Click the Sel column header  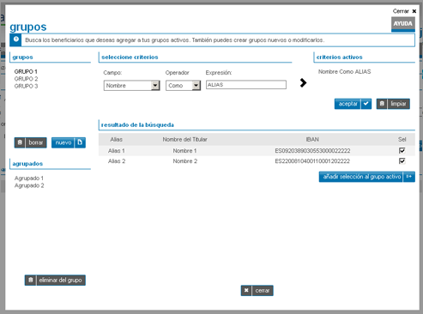click(402, 139)
